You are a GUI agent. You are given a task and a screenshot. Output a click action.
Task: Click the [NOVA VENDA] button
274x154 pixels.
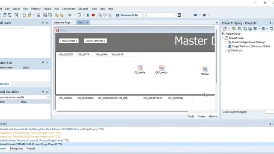[68, 41]
